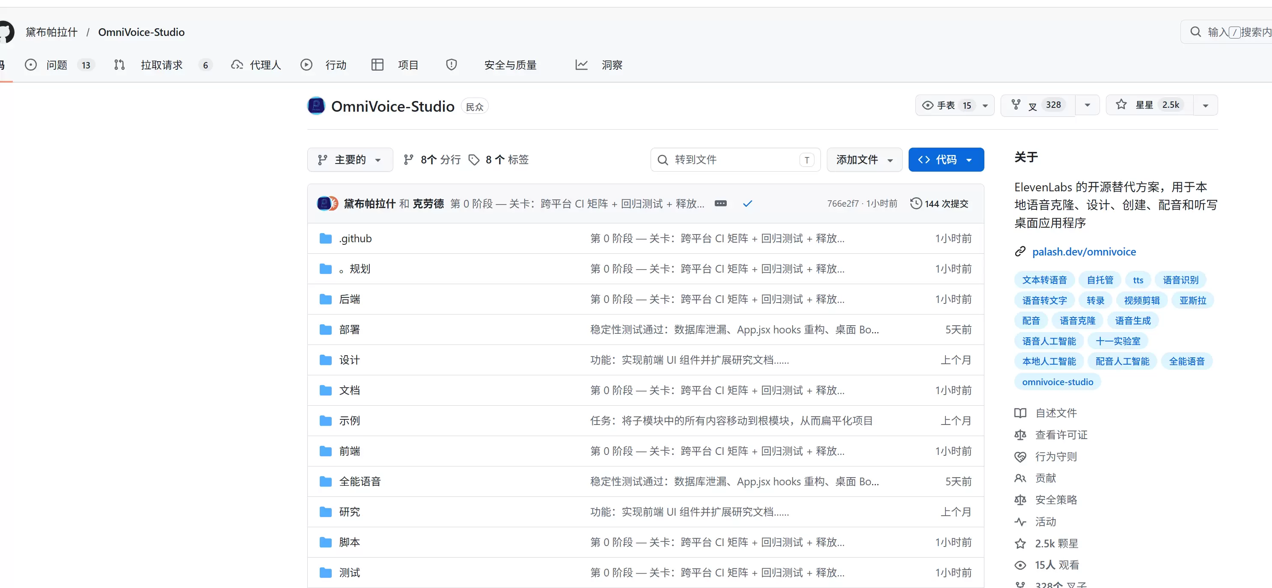
Task: Open the 拉取请求 tab
Action: click(x=163, y=65)
